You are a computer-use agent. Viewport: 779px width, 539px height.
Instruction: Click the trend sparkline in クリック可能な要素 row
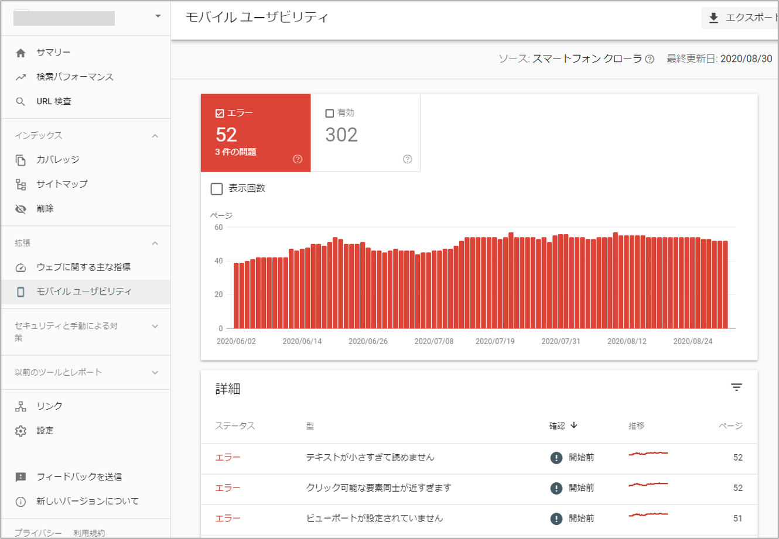648,484
